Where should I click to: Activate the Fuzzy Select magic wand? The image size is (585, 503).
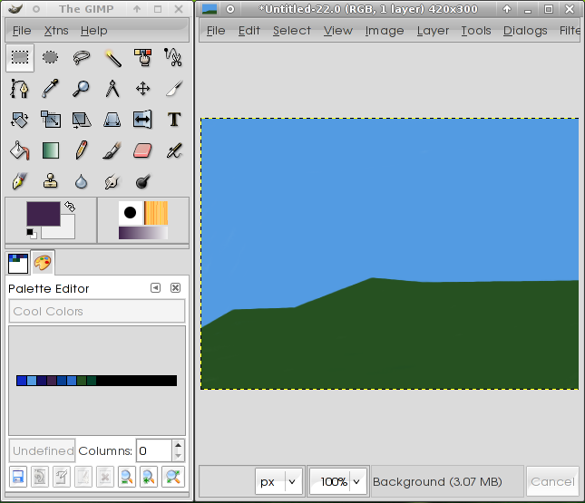pos(112,58)
